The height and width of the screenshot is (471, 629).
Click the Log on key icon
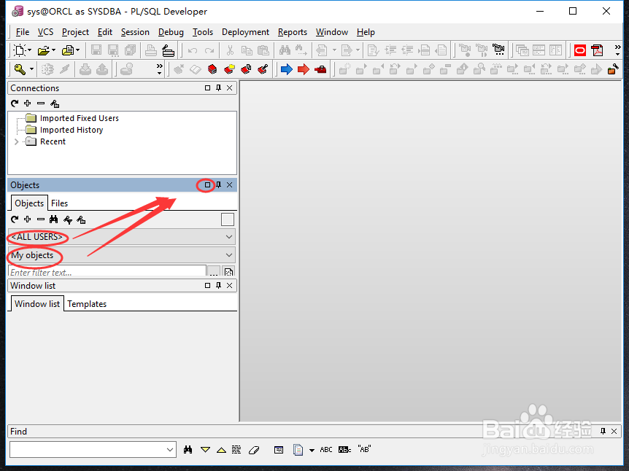pyautogui.click(x=20, y=69)
